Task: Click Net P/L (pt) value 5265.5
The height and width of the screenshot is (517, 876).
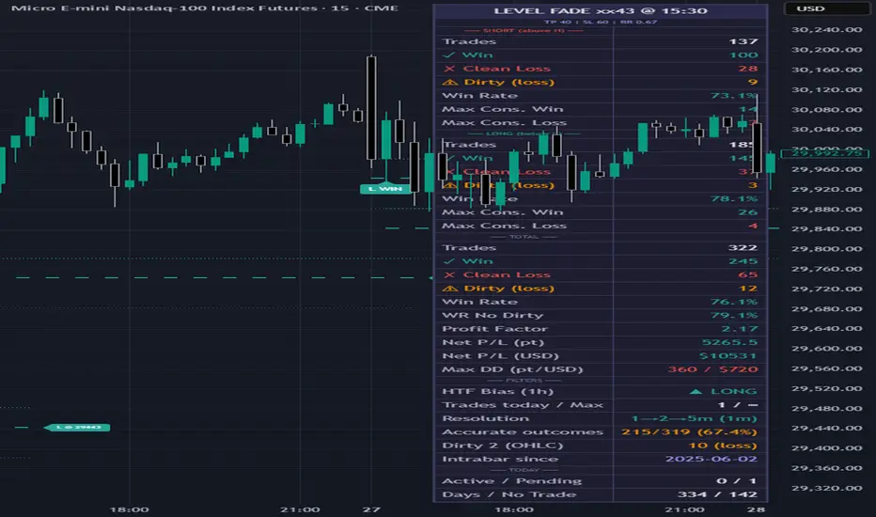Action: (729, 342)
